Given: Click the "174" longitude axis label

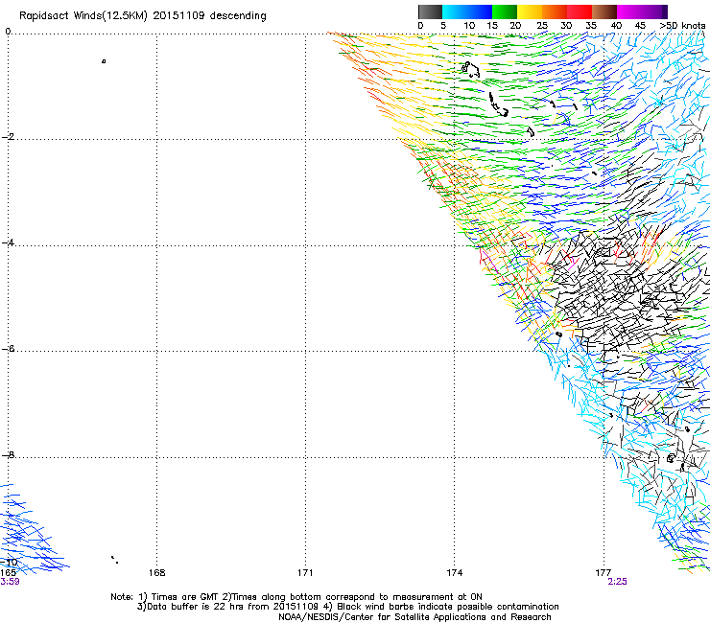Looking at the screenshot, I should tap(454, 573).
